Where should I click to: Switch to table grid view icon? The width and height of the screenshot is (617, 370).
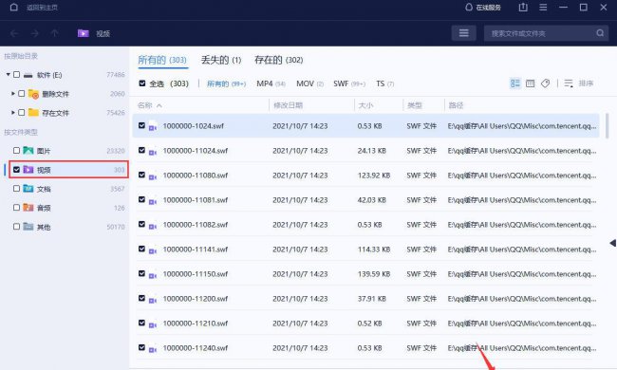coord(530,83)
